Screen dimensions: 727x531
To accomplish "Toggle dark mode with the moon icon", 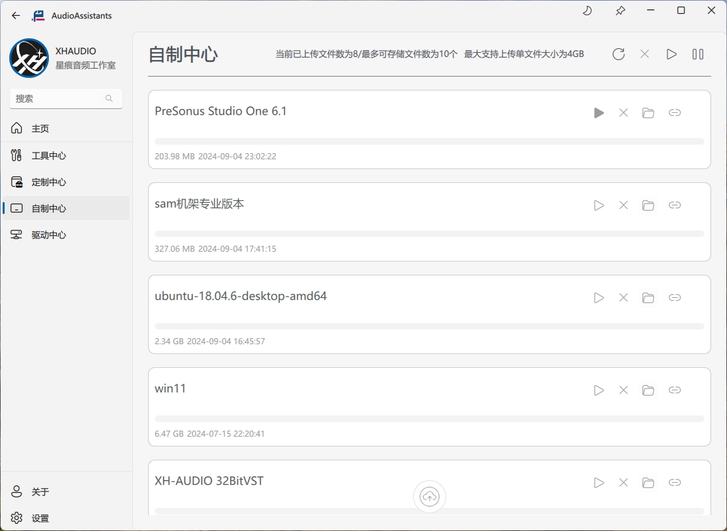I will tap(587, 11).
